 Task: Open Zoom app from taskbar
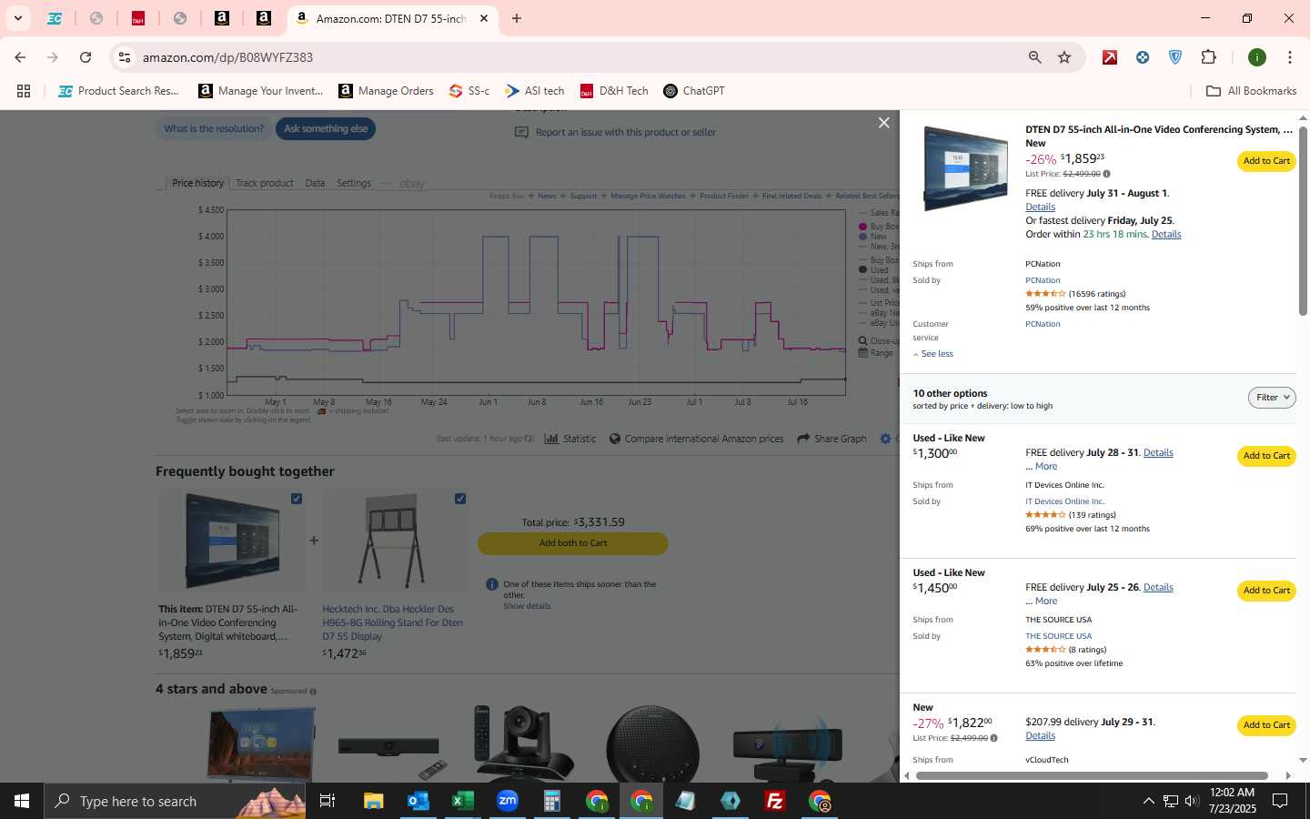coord(508,801)
